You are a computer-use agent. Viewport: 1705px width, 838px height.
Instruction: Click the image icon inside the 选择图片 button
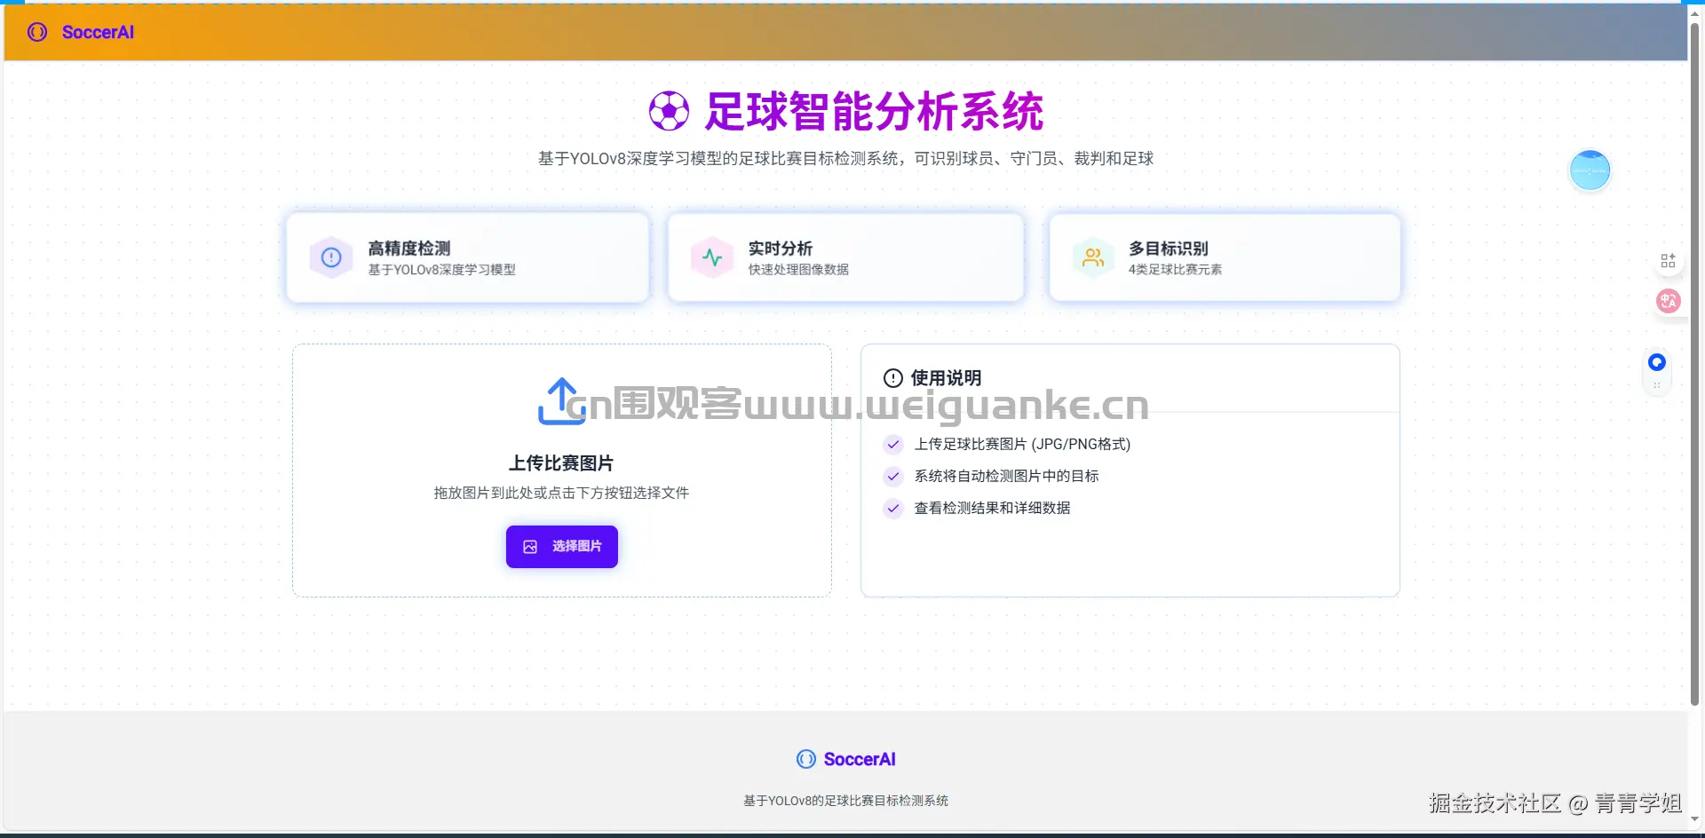coord(531,546)
